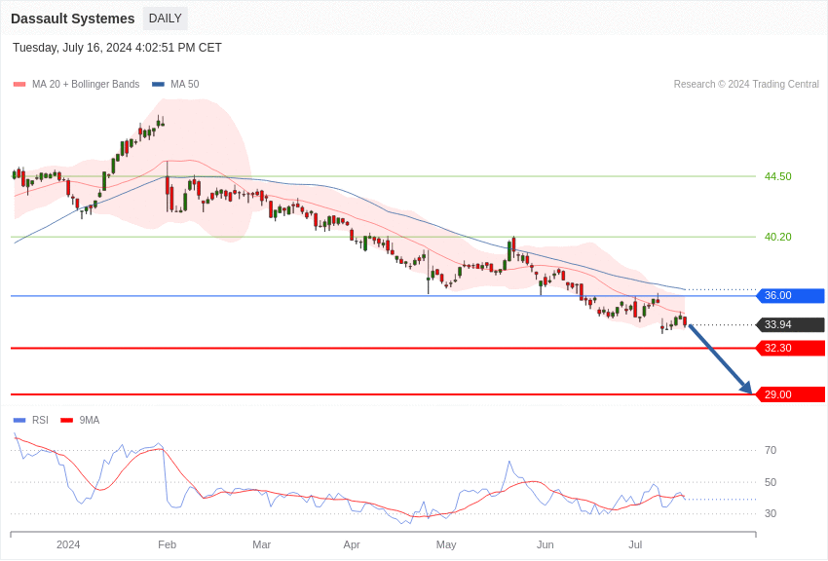Viewport: 828px width, 561px height.
Task: Select the black 33.94 last price tag
Action: coord(790,325)
